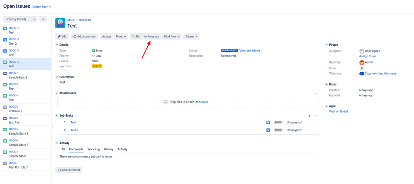Click the Low priority arrow icon
This screenshot has height=184, width=414.
pos(93,56)
